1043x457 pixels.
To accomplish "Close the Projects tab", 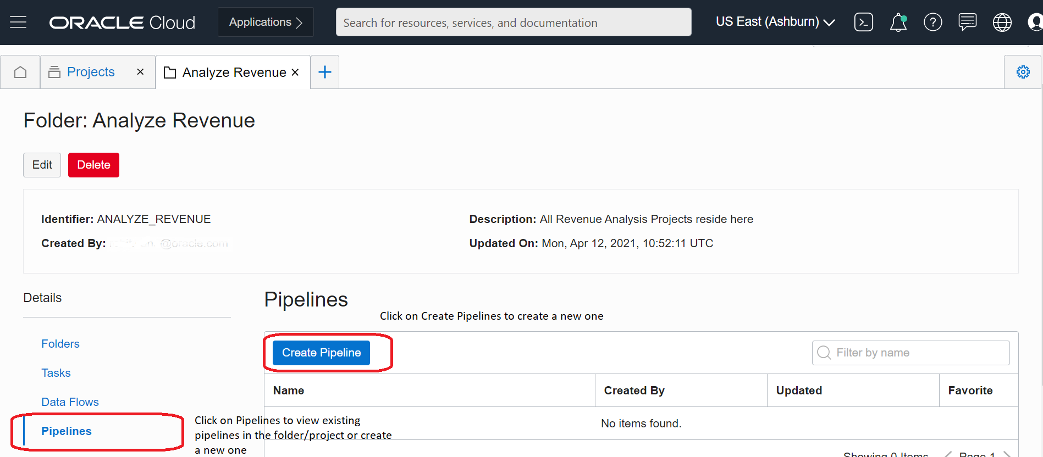I will coord(140,72).
